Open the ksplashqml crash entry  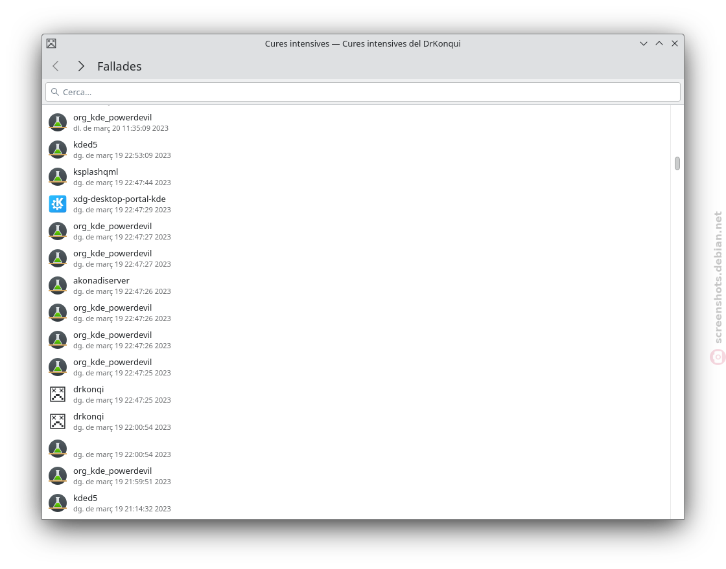(357, 177)
